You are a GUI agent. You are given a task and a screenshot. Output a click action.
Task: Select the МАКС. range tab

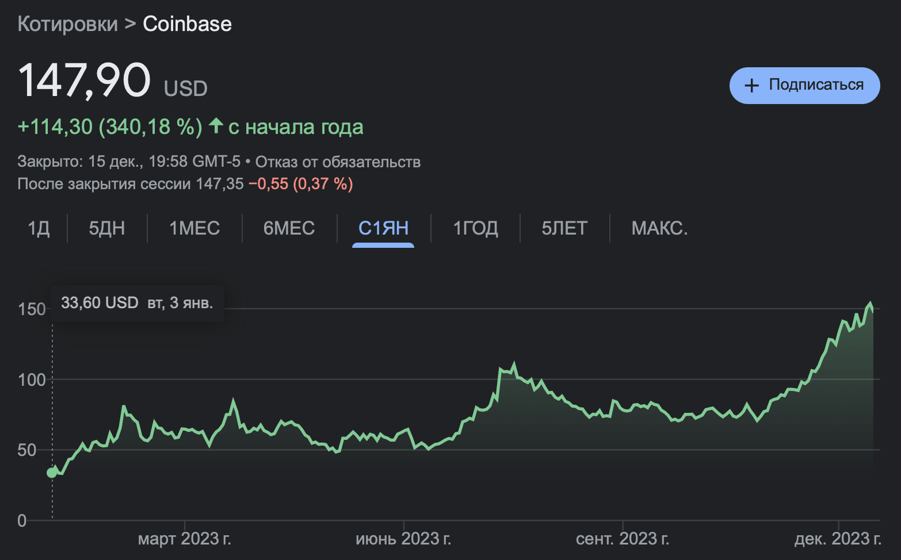point(659,228)
